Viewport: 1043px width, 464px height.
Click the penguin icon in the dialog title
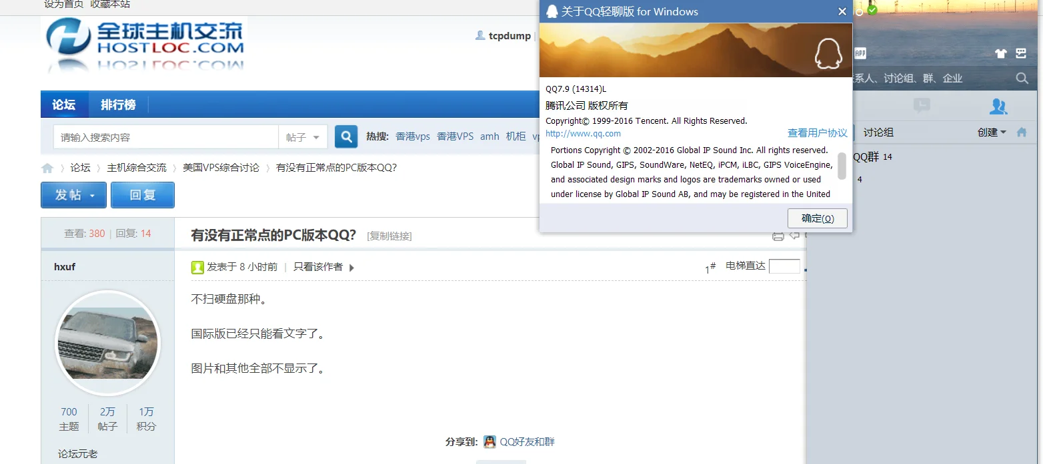(x=552, y=11)
